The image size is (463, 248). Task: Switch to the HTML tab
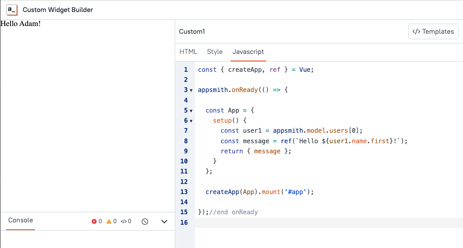188,52
